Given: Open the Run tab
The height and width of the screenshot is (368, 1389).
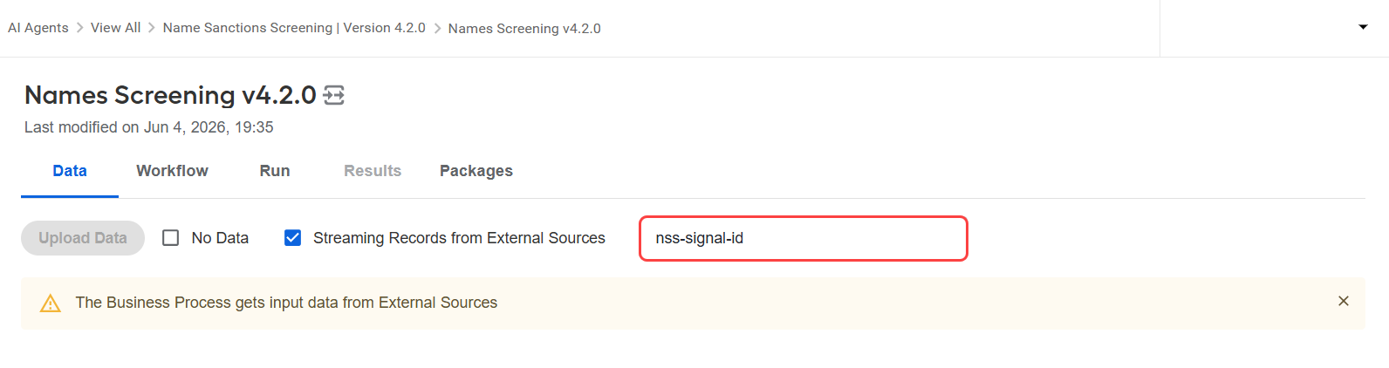Looking at the screenshot, I should (x=275, y=171).
